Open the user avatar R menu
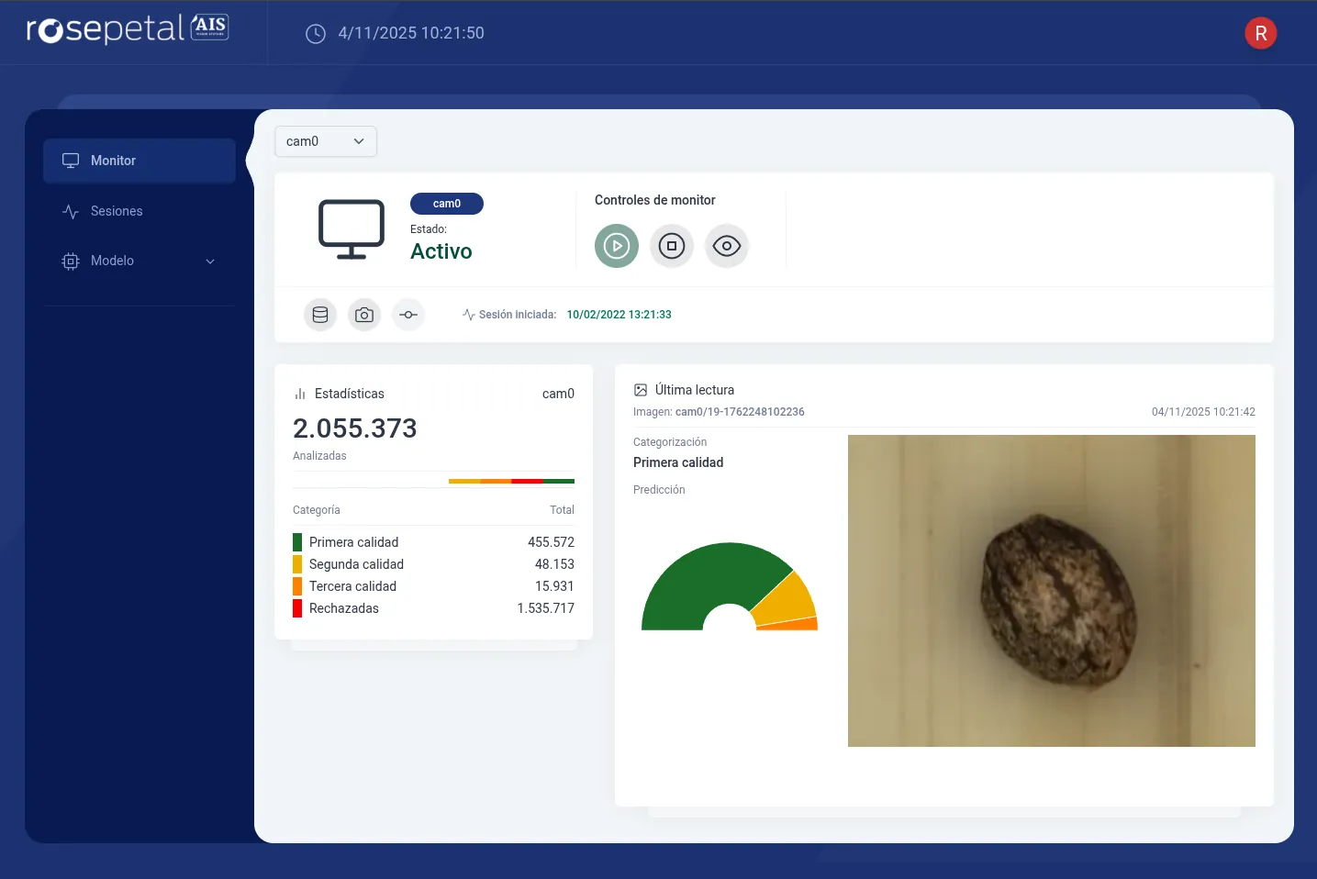 [1260, 33]
